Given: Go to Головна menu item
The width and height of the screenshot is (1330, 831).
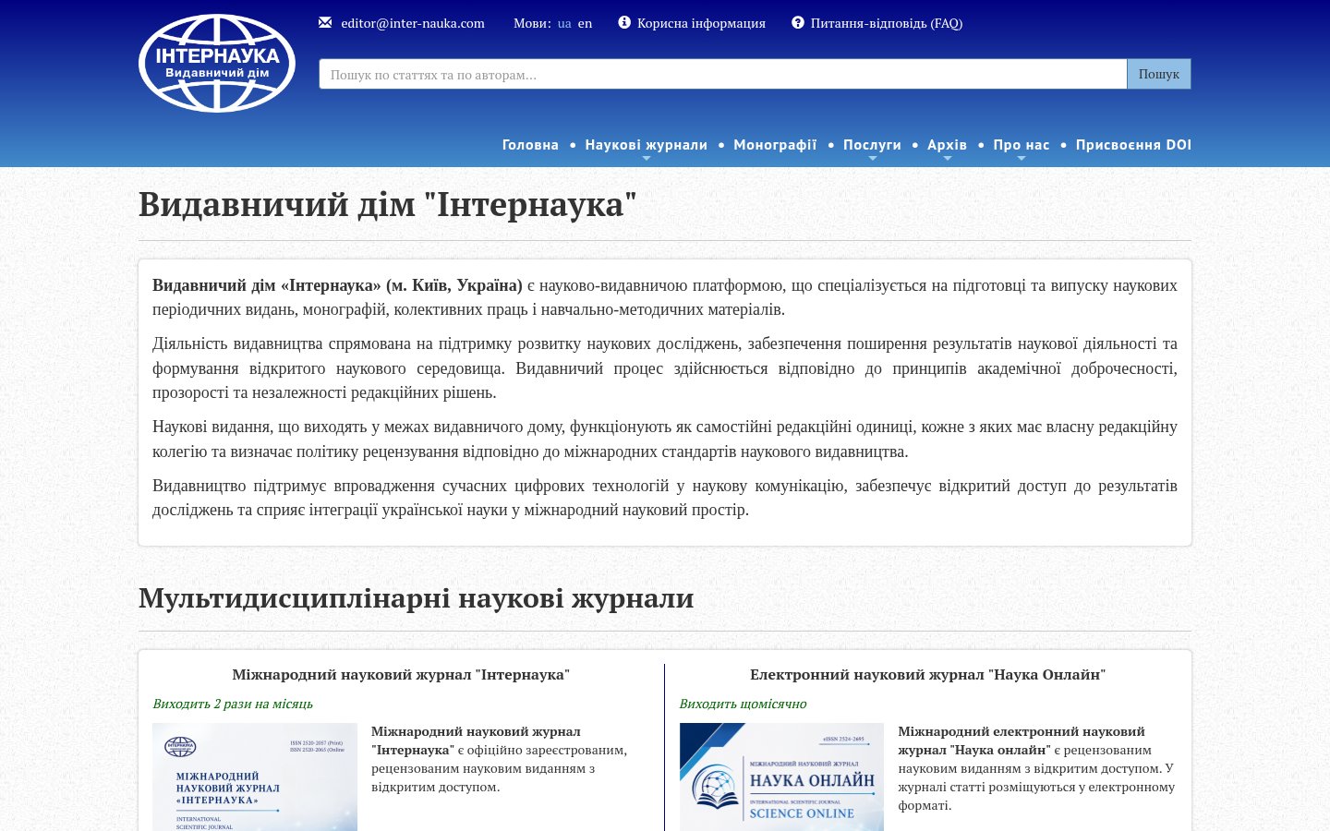Looking at the screenshot, I should click(x=530, y=145).
